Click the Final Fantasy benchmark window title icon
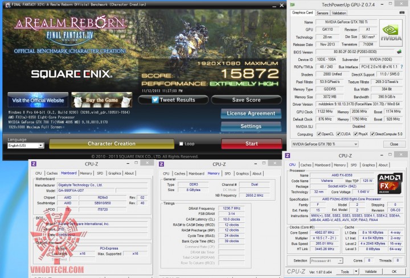The width and height of the screenshot is (410, 278). click(7, 5)
